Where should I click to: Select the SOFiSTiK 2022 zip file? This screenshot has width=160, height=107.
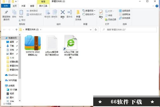[33, 46]
